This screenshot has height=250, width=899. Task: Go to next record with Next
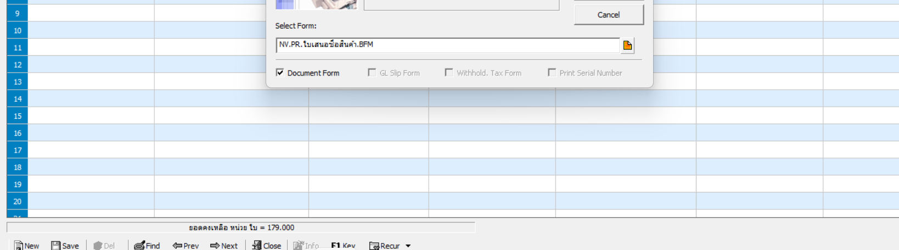click(224, 246)
